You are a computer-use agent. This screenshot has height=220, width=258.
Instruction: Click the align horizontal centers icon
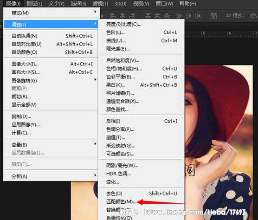(122, 16)
